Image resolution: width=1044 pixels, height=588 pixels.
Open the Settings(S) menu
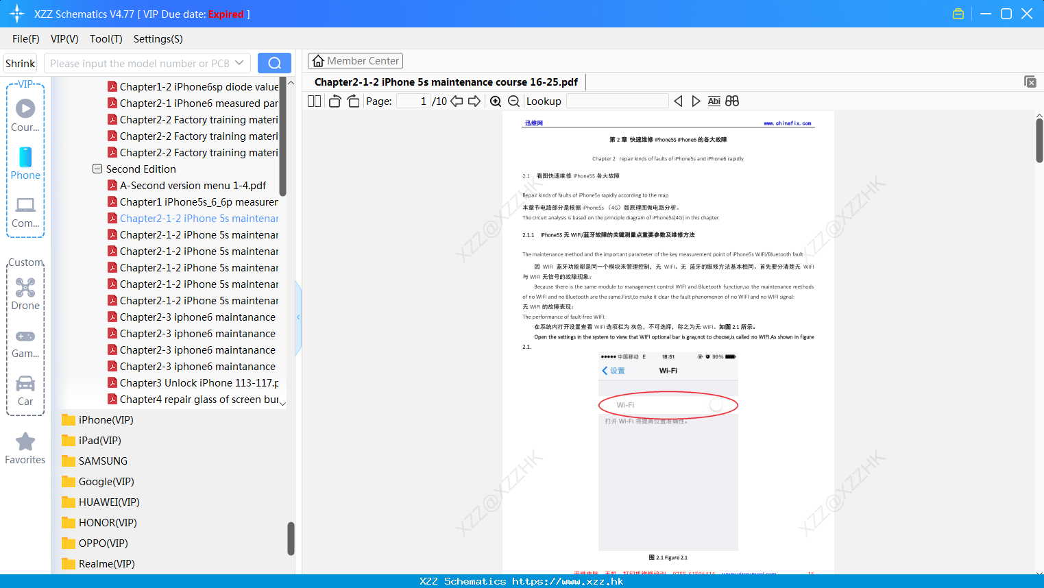pos(158,39)
